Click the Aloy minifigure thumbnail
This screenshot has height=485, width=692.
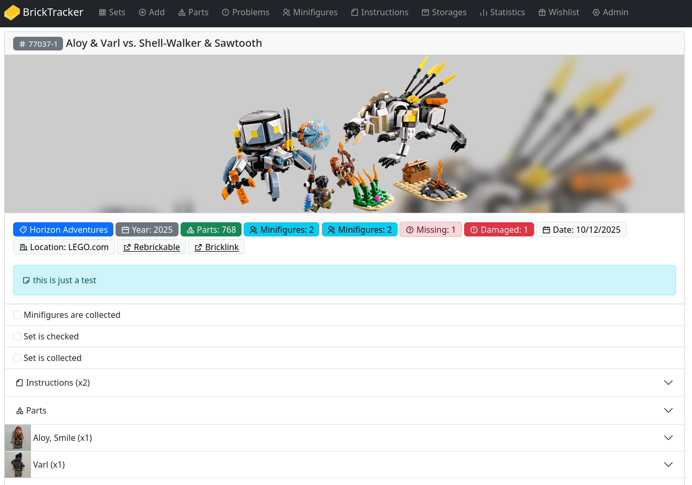(18, 438)
